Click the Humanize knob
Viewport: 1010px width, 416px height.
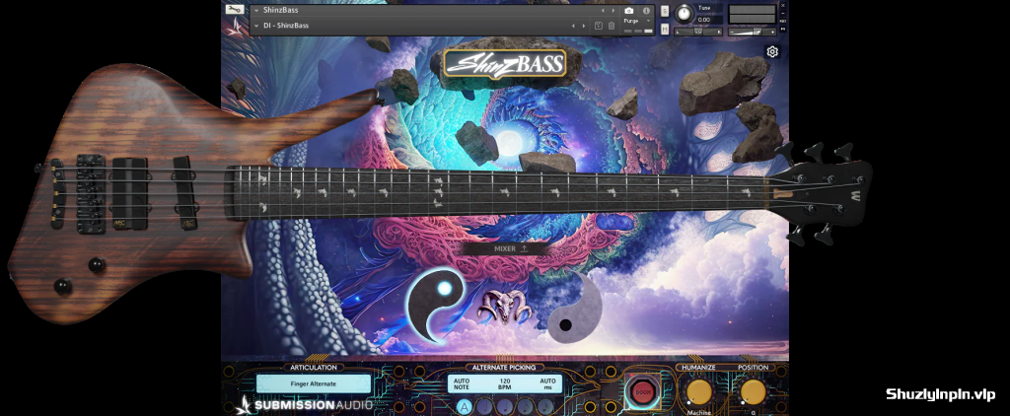coord(699,391)
